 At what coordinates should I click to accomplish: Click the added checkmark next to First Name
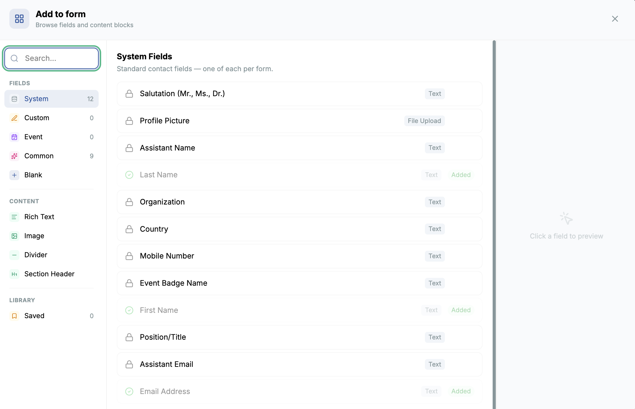pyautogui.click(x=129, y=310)
